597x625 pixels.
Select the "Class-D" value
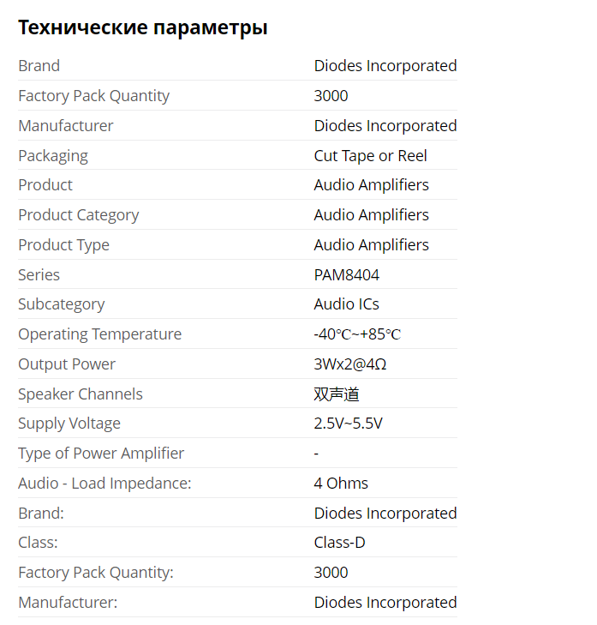tap(340, 543)
